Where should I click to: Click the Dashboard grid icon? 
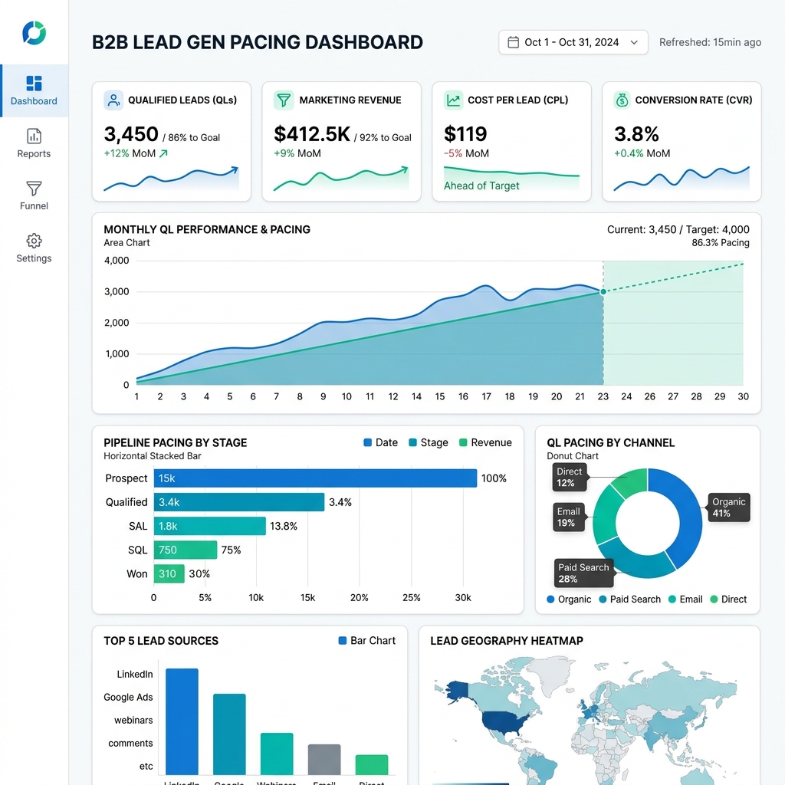[x=34, y=83]
